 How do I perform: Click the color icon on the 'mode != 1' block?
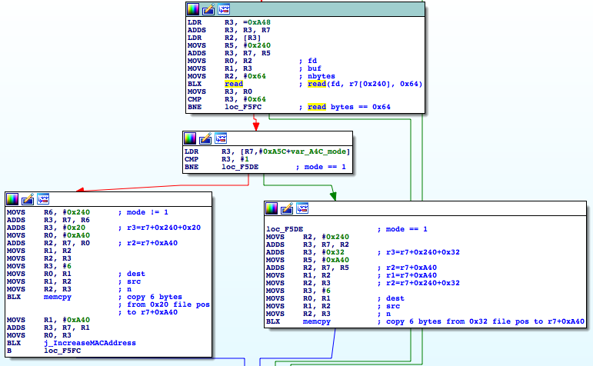tap(13, 199)
